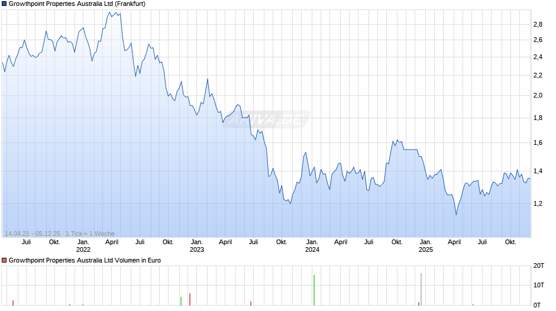The height and width of the screenshot is (311, 556).
Task: Click the volume axis label 10T
Action: click(x=539, y=285)
